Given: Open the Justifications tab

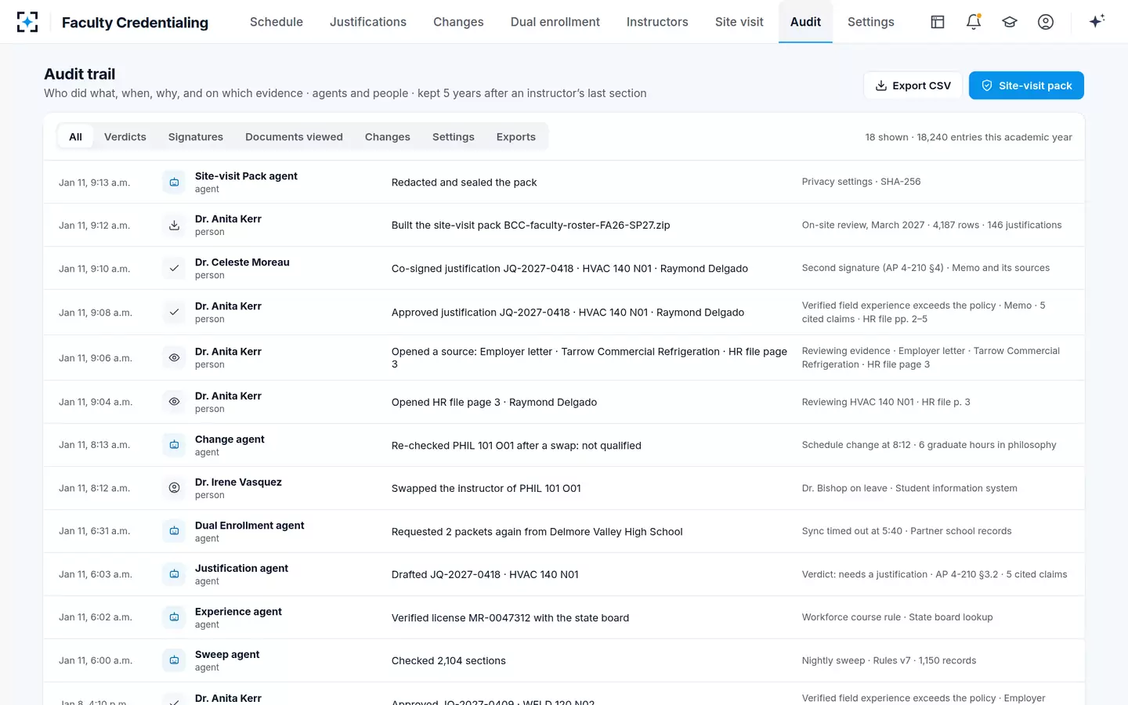Looking at the screenshot, I should (x=368, y=22).
